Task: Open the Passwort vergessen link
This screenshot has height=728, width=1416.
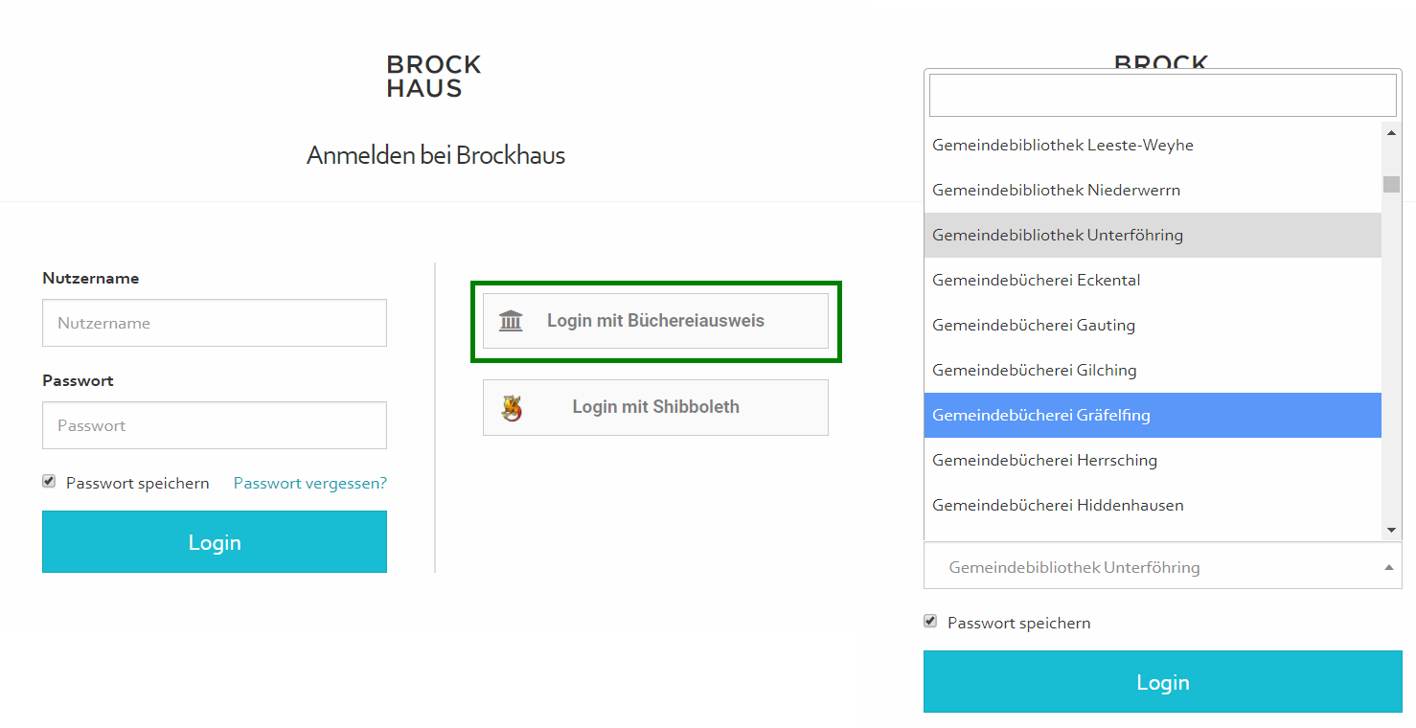Action: coord(309,483)
